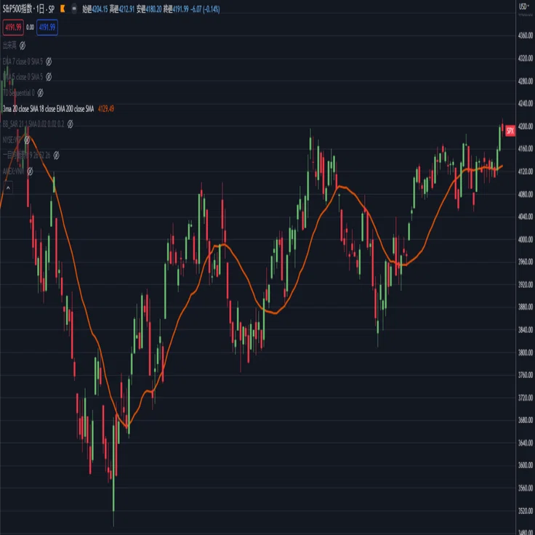
Task: Show the hidden MA 5 close indicator
Action: 49,77
